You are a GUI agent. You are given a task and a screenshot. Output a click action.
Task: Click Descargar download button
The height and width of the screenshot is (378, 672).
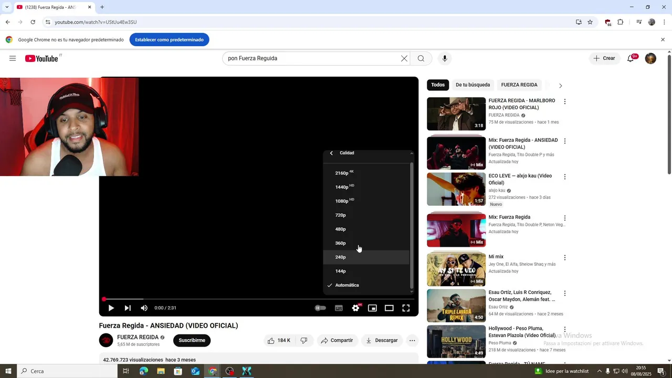click(x=382, y=340)
